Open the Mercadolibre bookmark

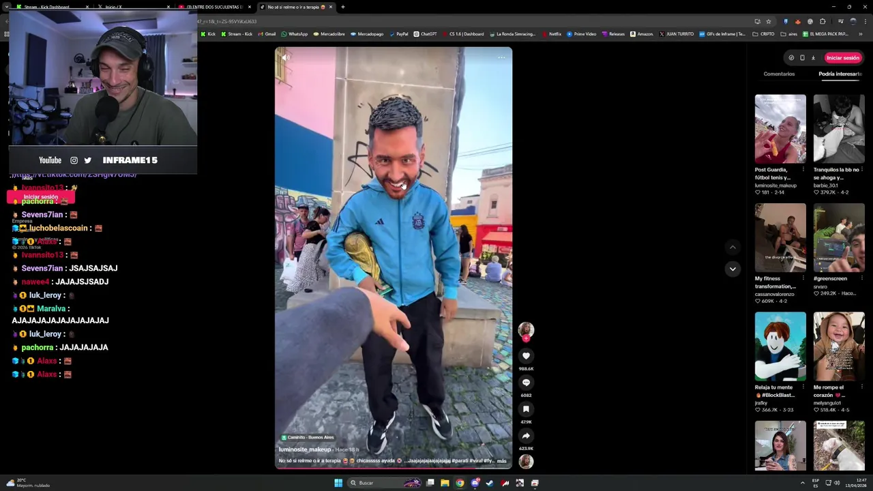click(x=329, y=34)
